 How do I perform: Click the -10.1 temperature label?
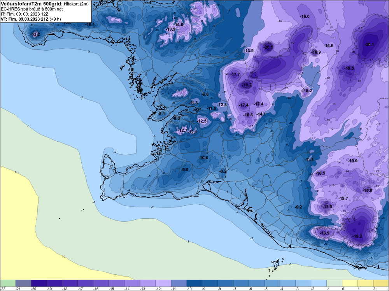pyautogui.click(x=90, y=24)
